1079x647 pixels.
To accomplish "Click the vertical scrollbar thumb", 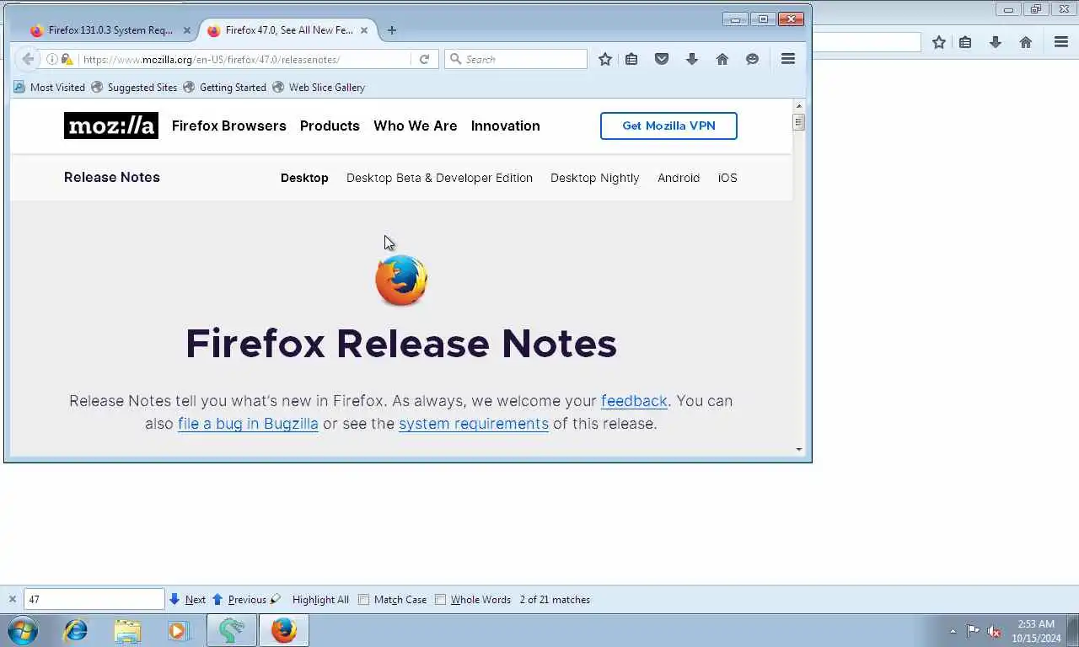I will pos(799,122).
